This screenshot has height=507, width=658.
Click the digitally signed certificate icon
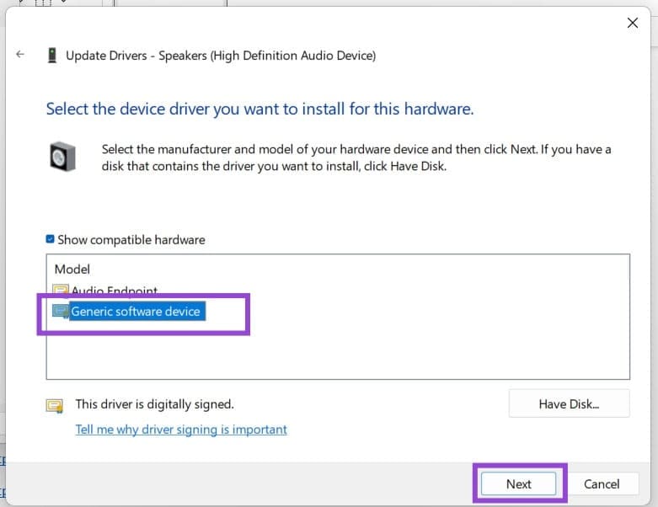55,406
